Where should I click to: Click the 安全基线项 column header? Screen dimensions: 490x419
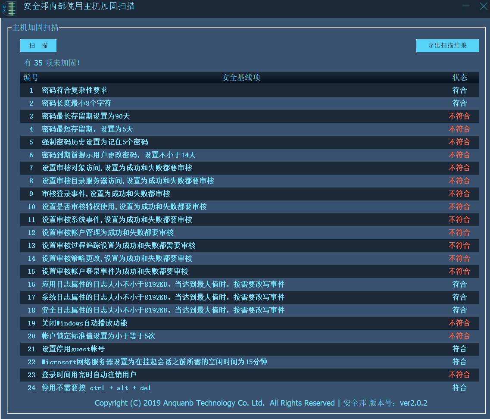(x=241, y=78)
